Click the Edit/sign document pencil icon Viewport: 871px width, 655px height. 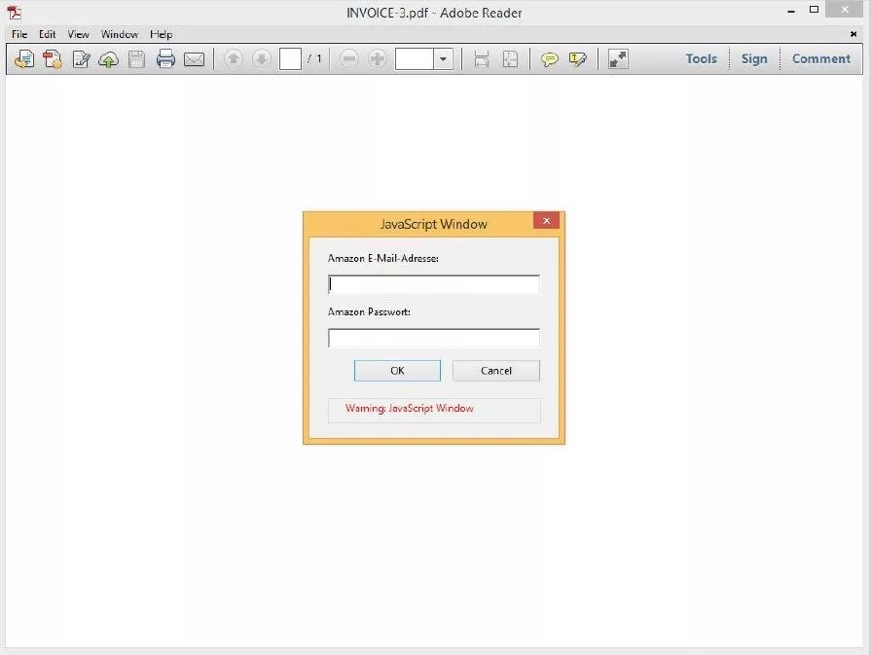[81, 59]
